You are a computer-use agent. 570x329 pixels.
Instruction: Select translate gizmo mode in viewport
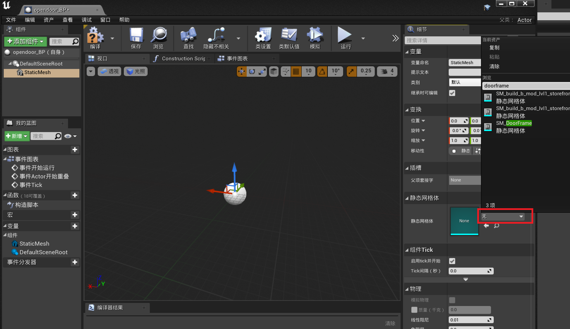[x=242, y=71]
